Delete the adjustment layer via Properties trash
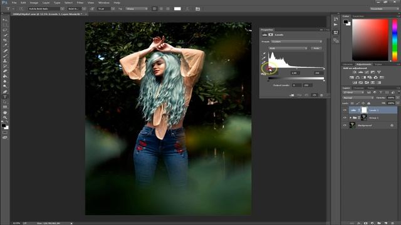 tap(321, 95)
